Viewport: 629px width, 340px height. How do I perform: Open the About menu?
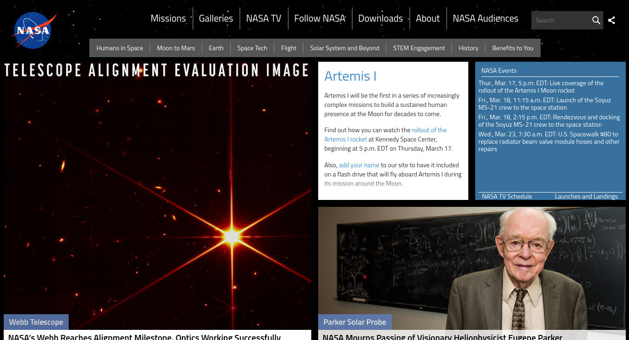click(428, 18)
